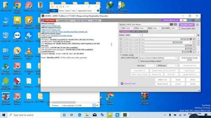Open View tab in Explorer window
This screenshot has height=118, width=211.
pos(73,11)
